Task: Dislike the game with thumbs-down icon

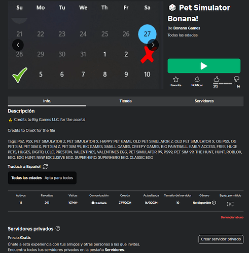Action: [x=236, y=79]
